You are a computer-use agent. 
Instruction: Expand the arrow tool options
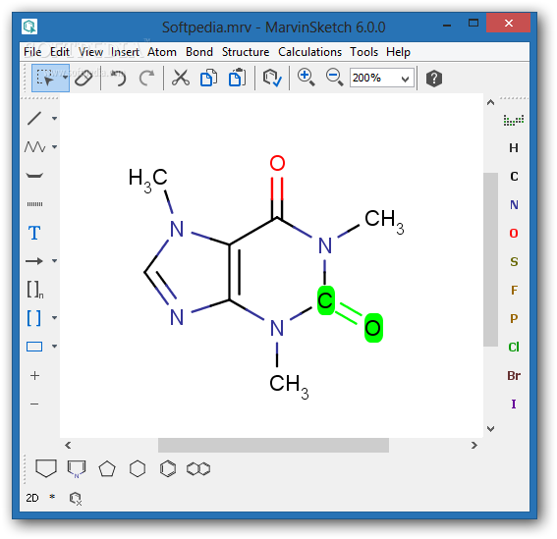[54, 261]
